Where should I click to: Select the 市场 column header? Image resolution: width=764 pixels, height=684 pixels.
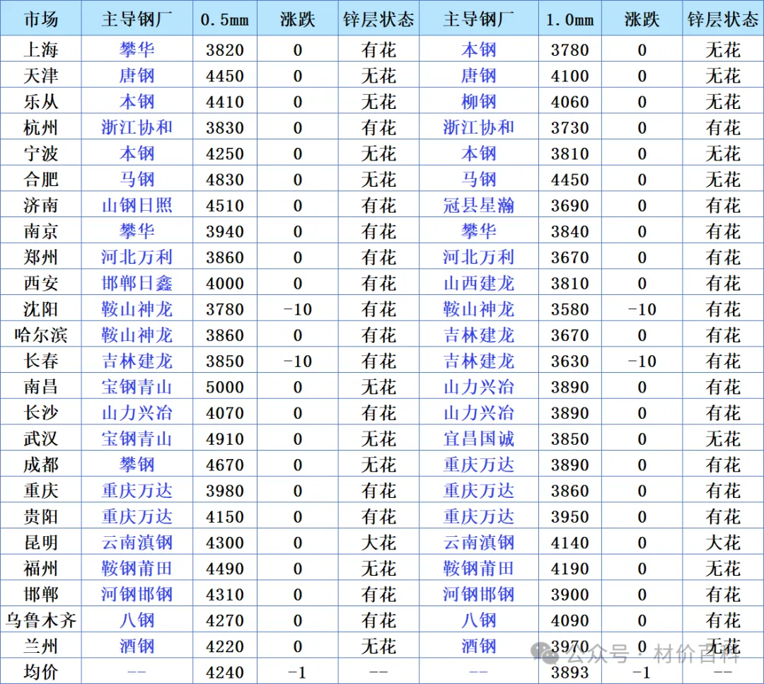(41, 19)
